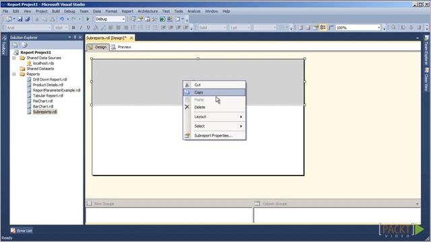Click the Subreport Properties icon in menu

pyautogui.click(x=187, y=136)
